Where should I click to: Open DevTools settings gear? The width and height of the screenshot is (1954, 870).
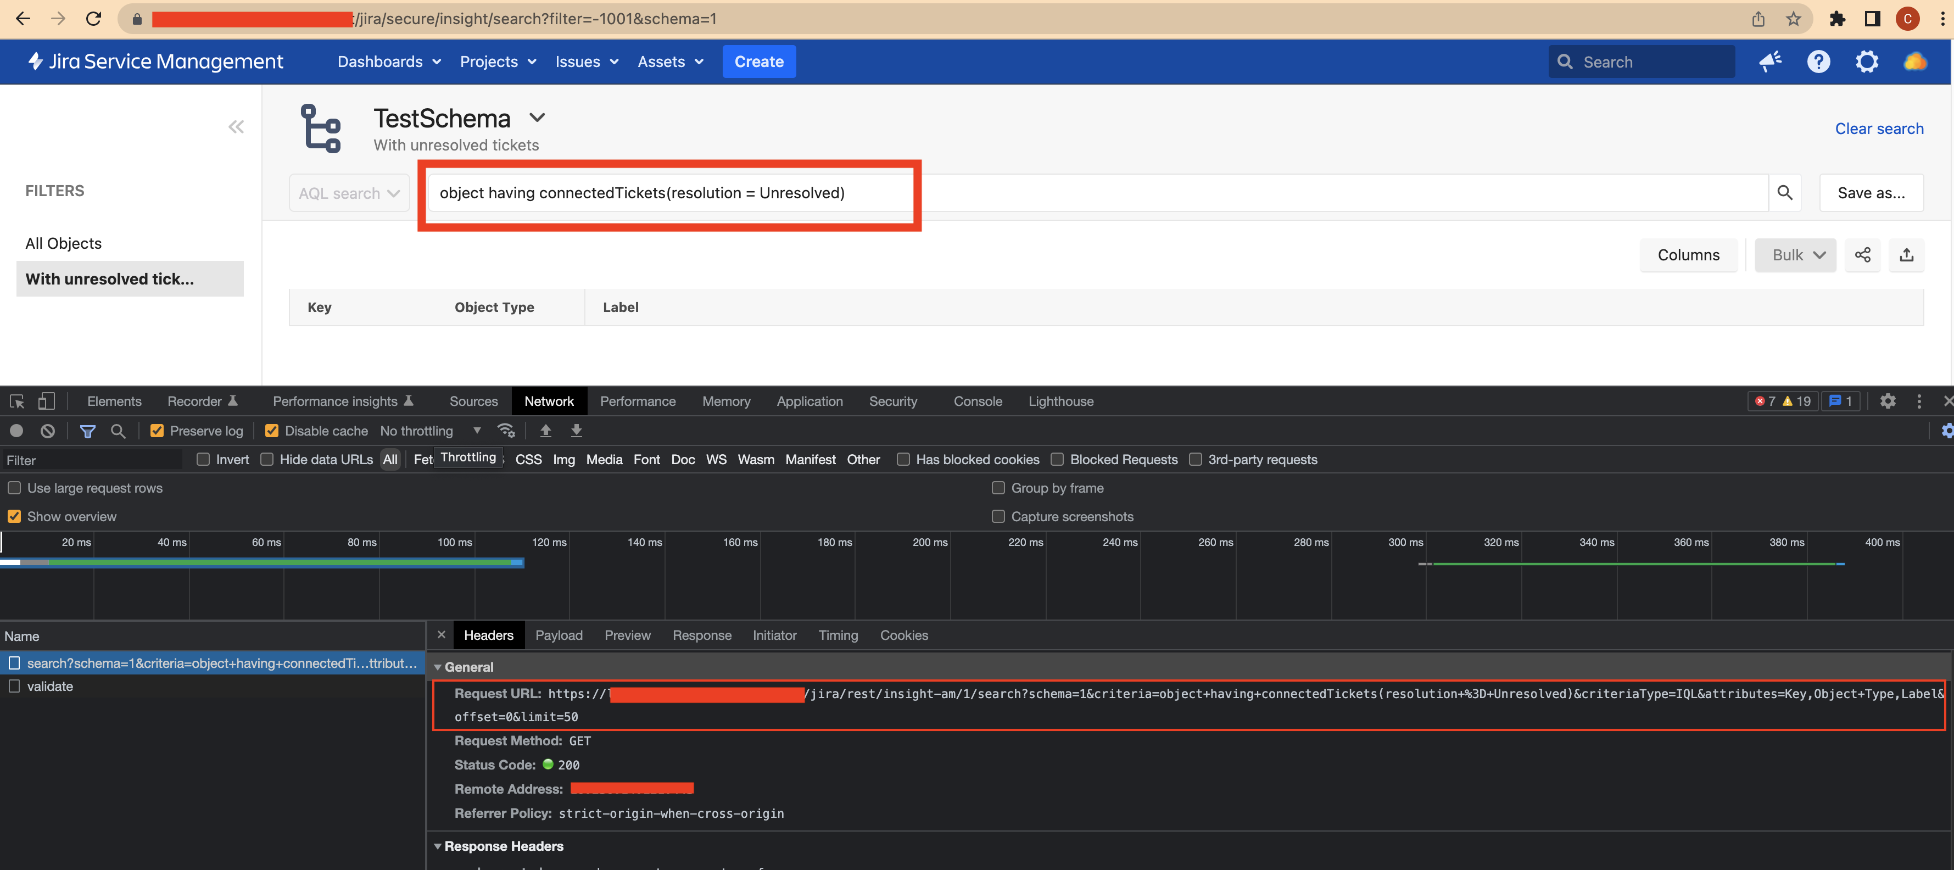1887,401
